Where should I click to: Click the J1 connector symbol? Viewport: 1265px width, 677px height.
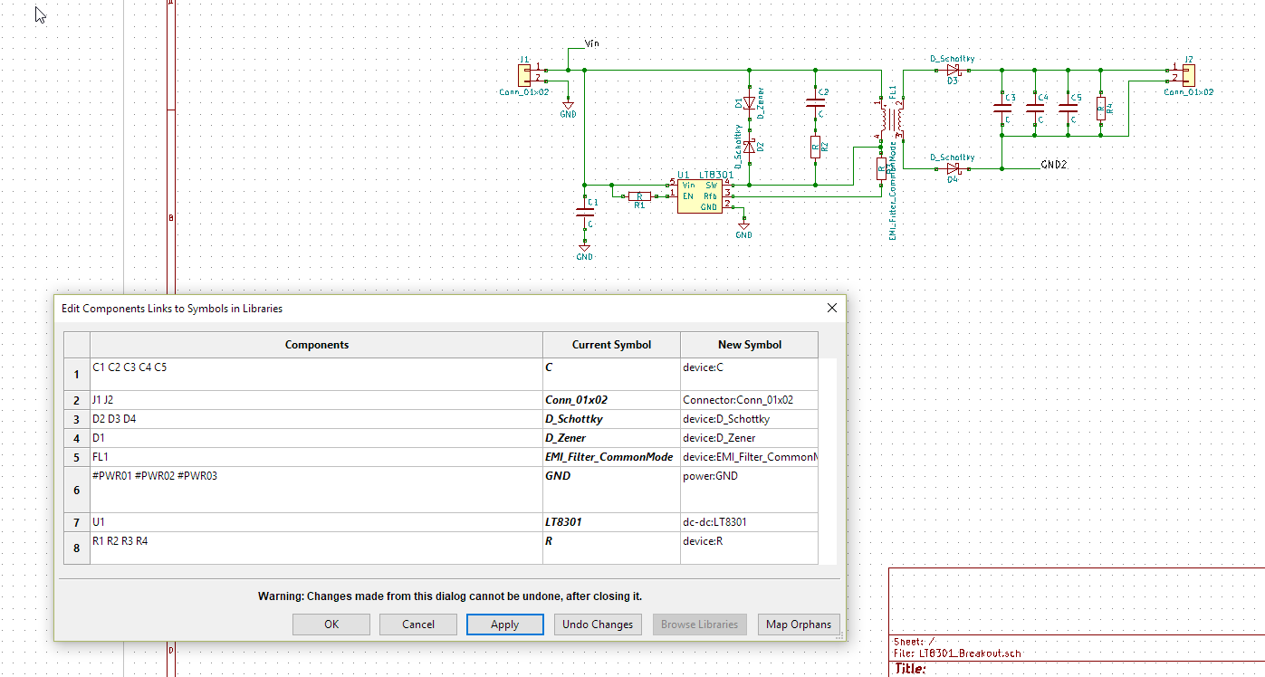coord(523,74)
